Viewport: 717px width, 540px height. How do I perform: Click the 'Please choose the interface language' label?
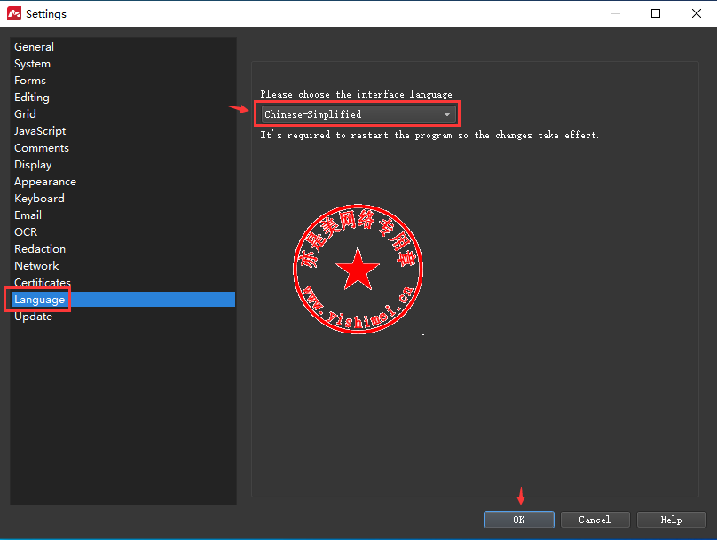[356, 94]
